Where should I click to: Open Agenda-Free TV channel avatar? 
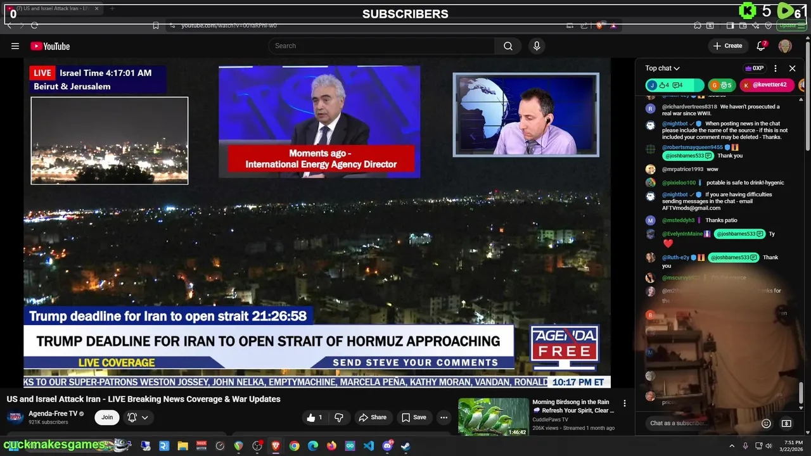(16, 417)
